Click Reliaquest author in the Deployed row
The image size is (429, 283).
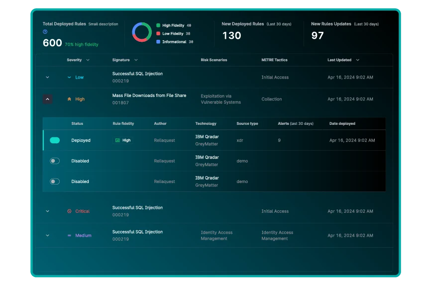(164, 140)
